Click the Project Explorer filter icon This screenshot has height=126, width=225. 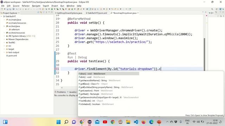[x=44, y=13]
